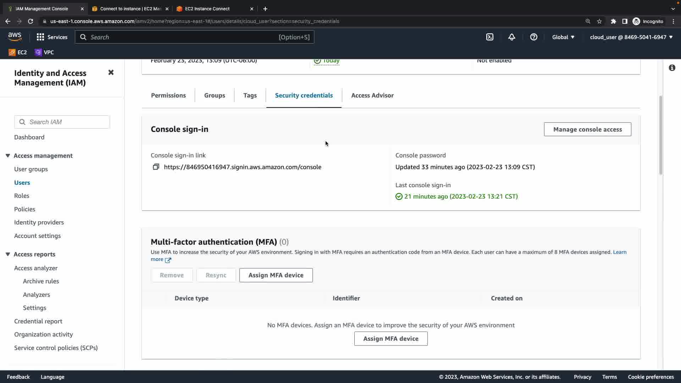
Task: Close the IAM navigation sidebar
Action: (111, 72)
